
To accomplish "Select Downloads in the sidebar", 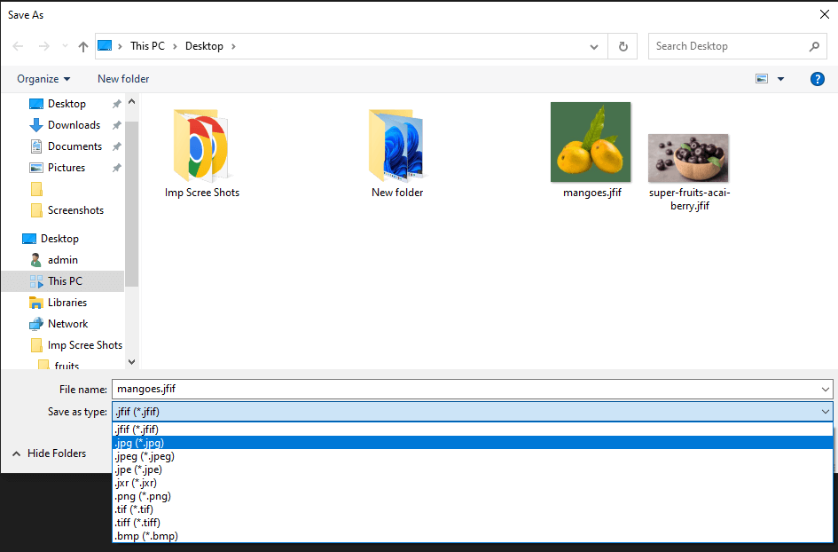I will (74, 125).
